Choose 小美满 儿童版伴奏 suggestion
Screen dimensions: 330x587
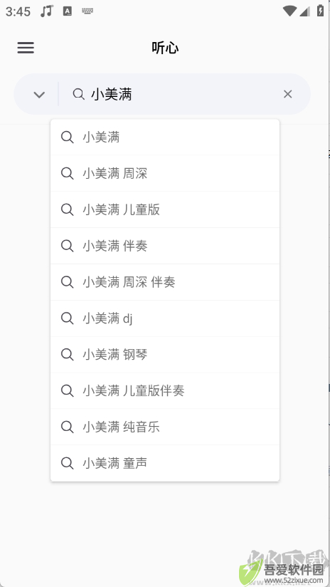(x=165, y=391)
